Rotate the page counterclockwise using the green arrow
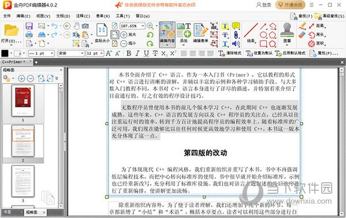Image resolution: width=346 pixels, height=218 pixels. pyautogui.click(x=150, y=35)
